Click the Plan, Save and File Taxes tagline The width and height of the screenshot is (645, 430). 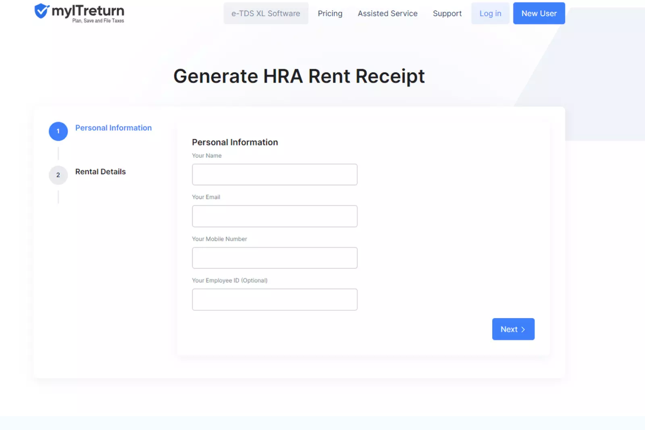[98, 21]
